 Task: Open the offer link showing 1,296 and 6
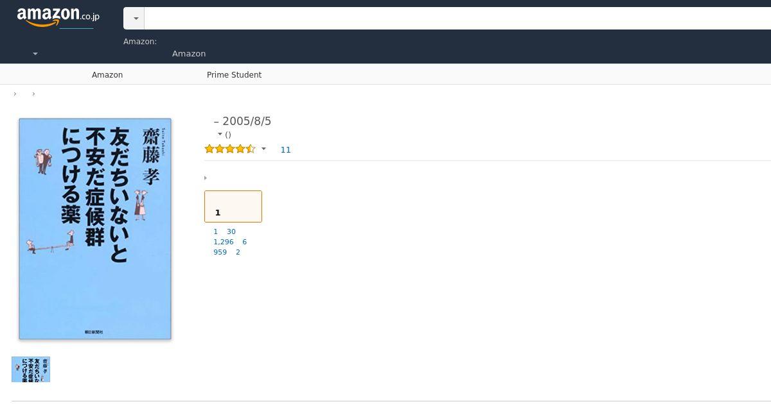point(230,242)
